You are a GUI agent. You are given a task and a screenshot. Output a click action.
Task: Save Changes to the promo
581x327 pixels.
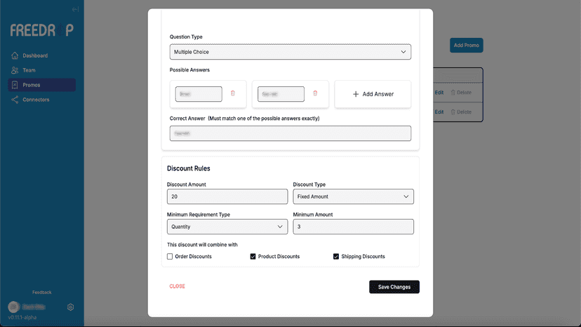[x=394, y=287]
